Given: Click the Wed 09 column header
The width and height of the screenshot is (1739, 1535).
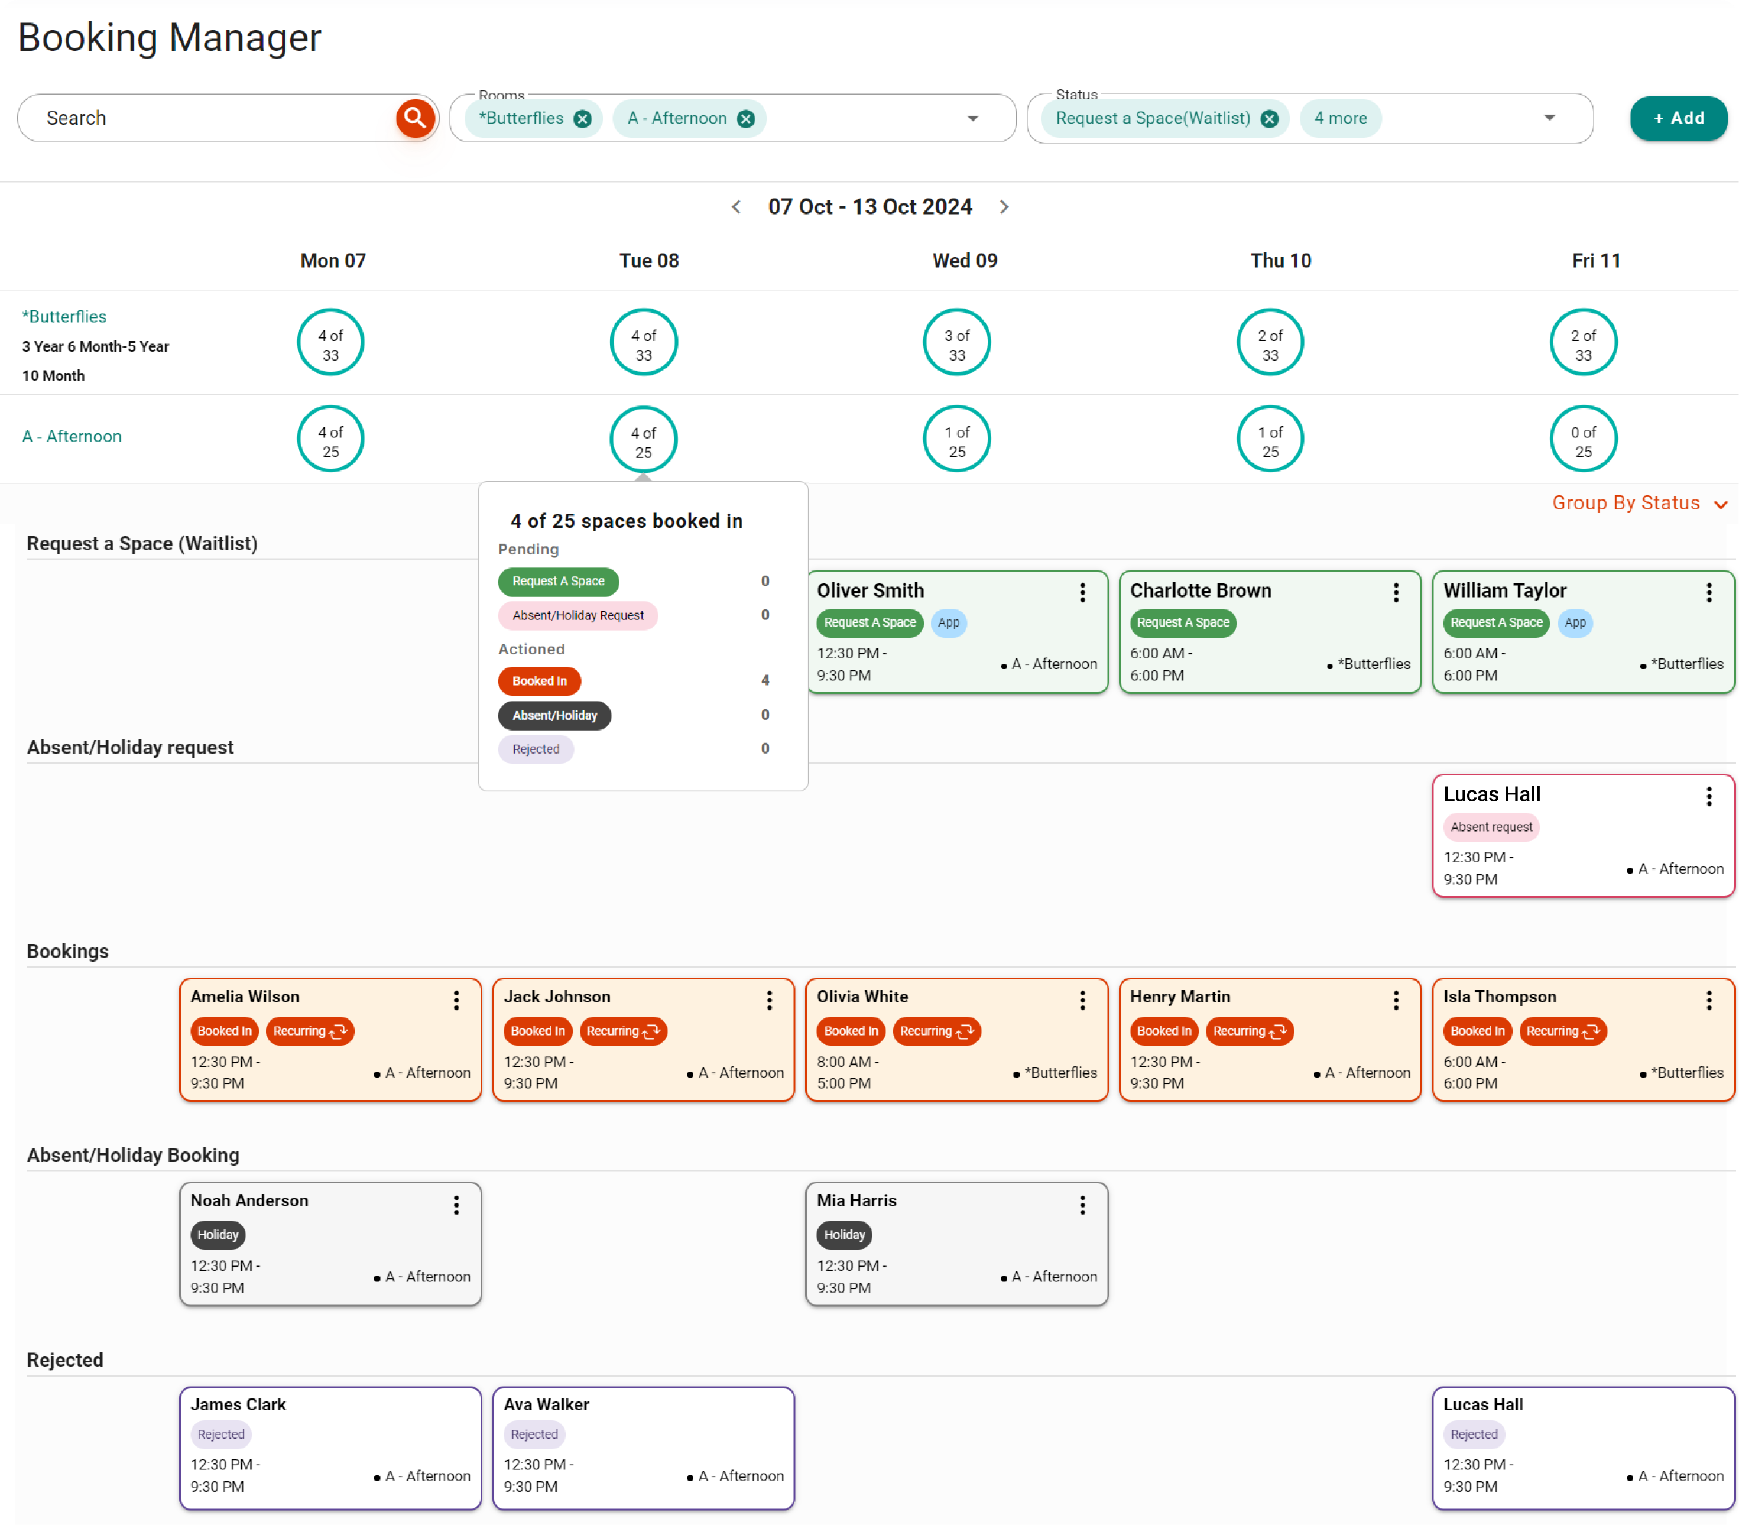Looking at the screenshot, I should click(x=965, y=261).
